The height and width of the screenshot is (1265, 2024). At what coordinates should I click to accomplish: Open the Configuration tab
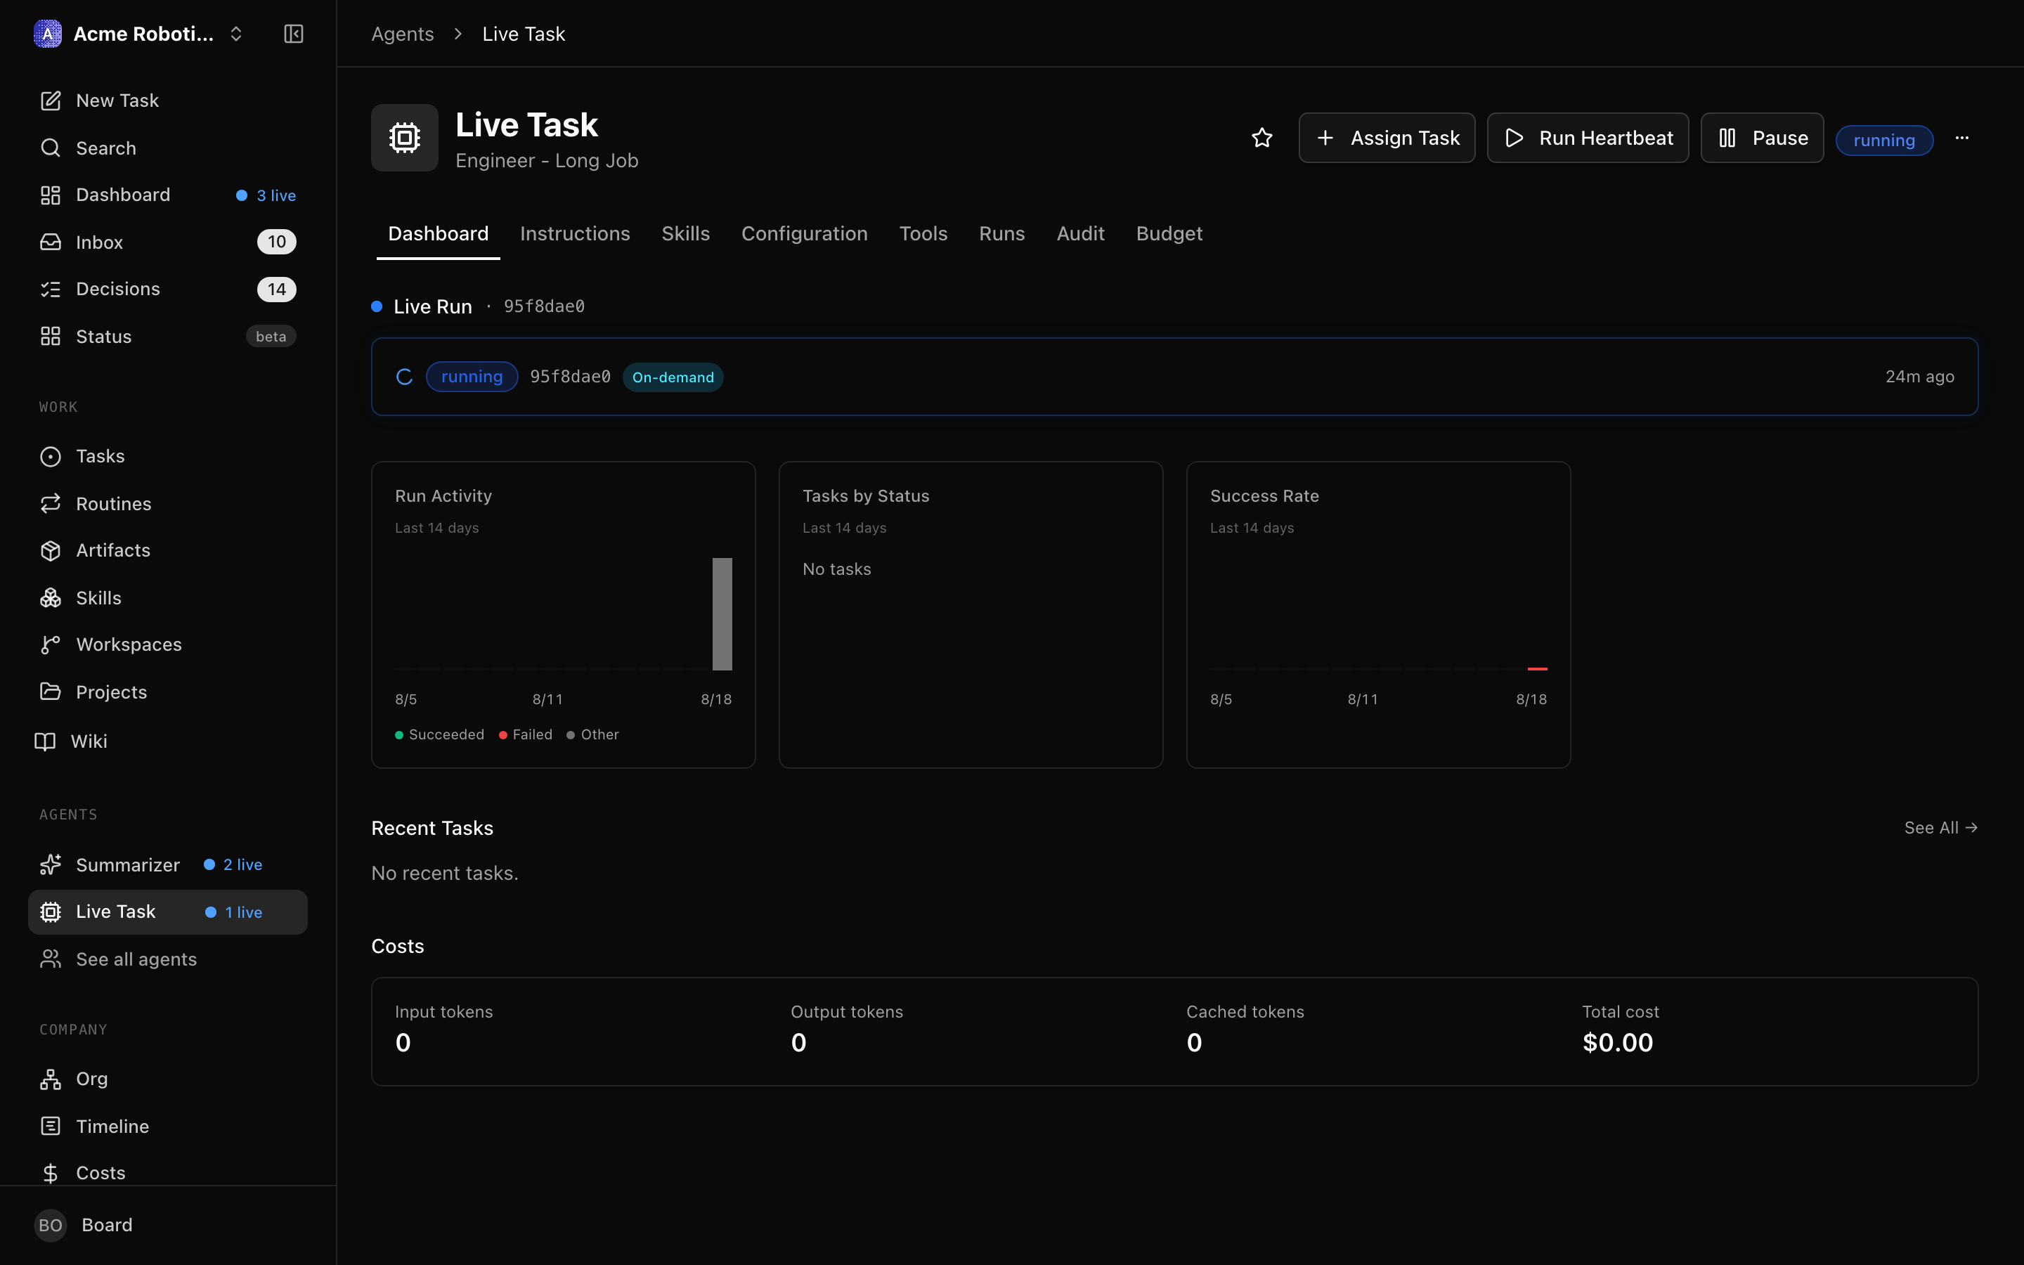click(805, 233)
